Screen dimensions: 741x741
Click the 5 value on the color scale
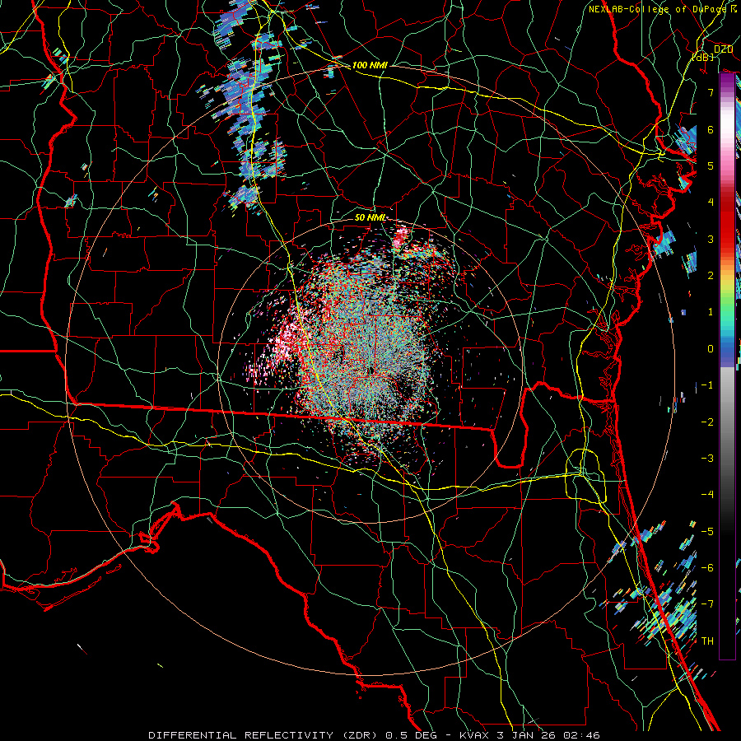coord(711,165)
